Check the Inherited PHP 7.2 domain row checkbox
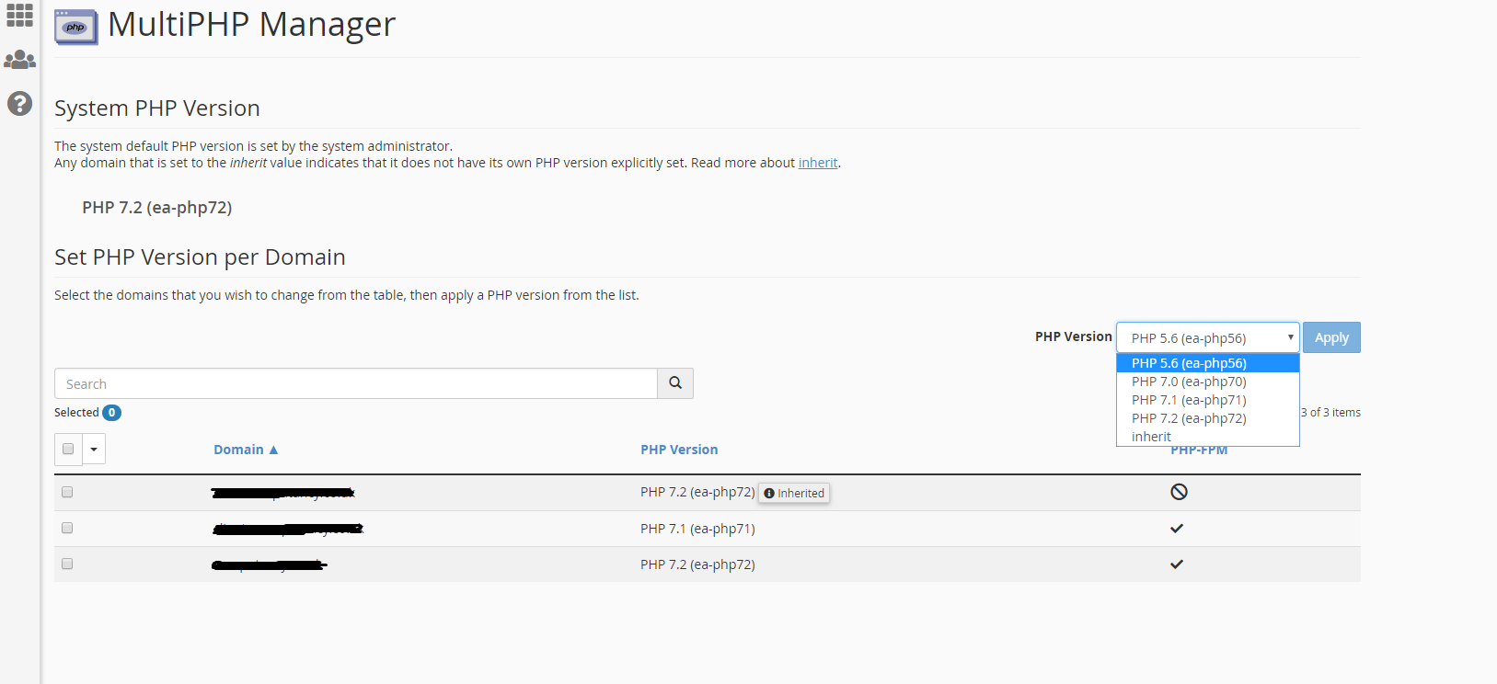1497x684 pixels. 67,492
